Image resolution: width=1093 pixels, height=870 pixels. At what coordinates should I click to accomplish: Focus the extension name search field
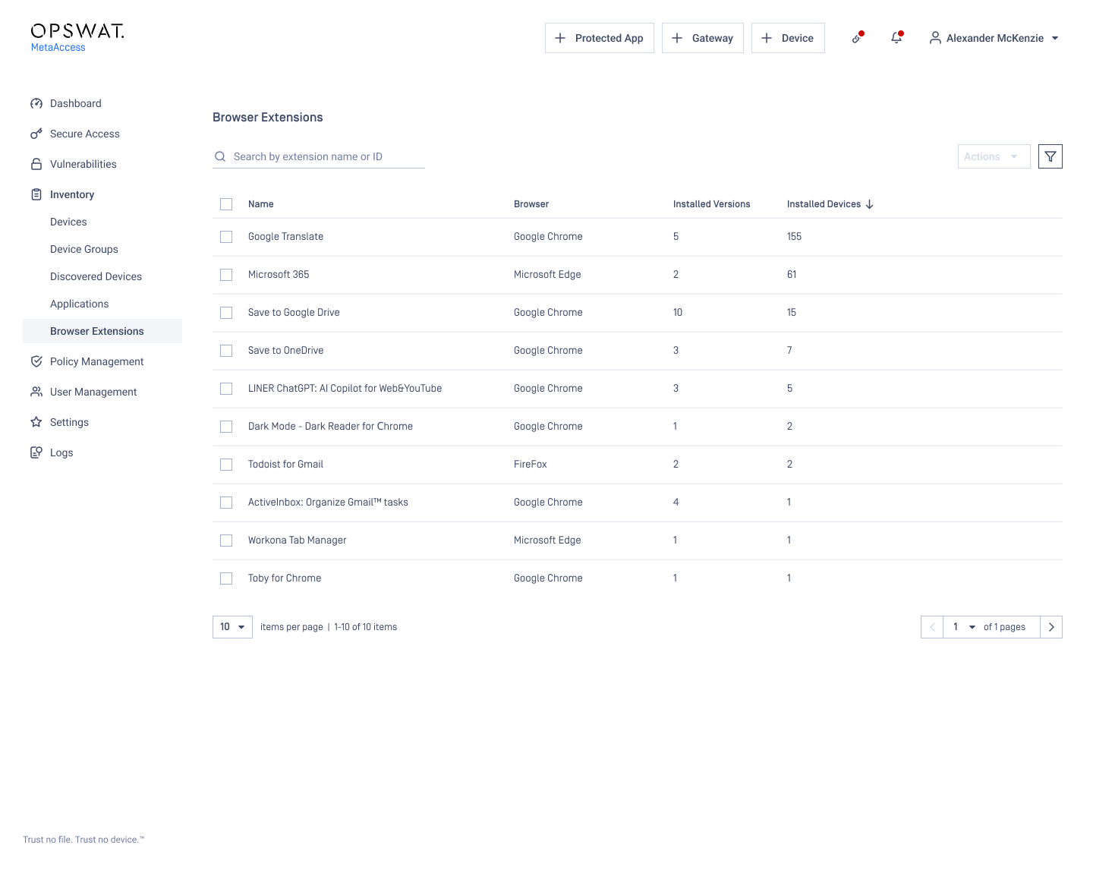tap(319, 156)
